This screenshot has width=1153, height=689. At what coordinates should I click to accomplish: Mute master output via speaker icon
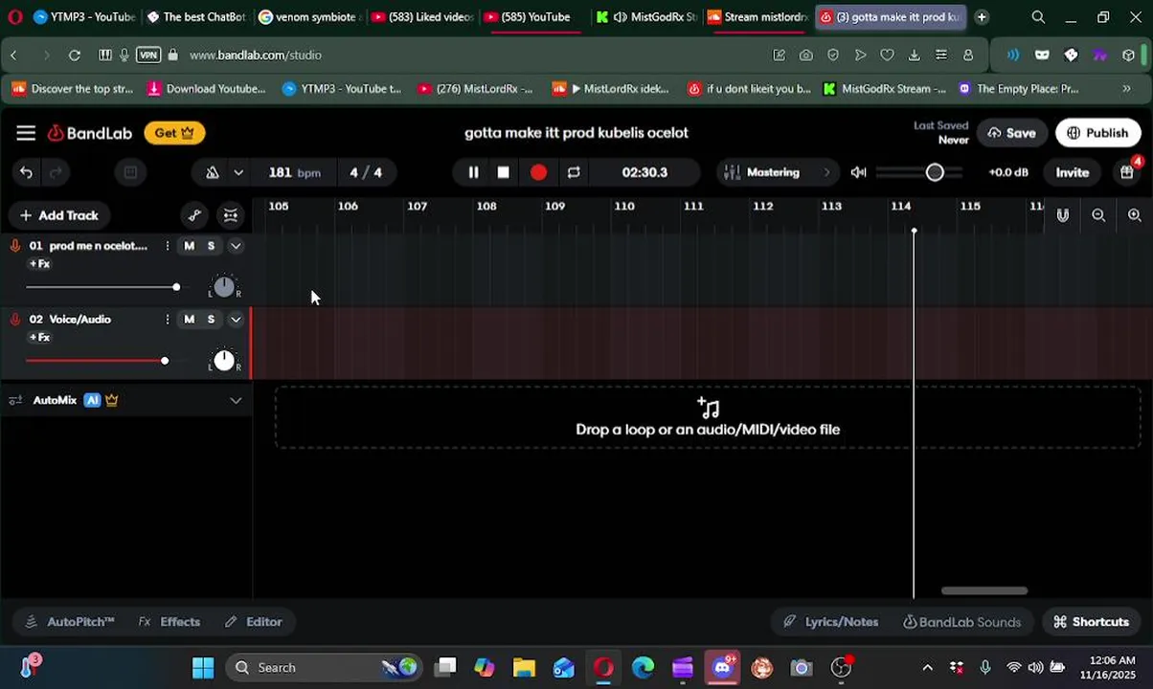859,172
